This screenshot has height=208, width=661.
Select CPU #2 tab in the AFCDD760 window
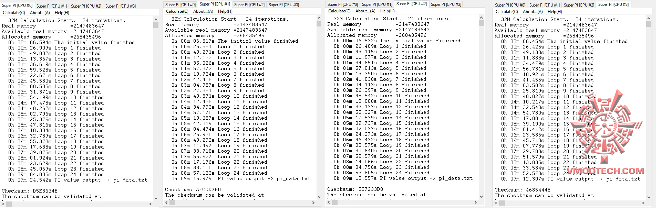(249, 5)
